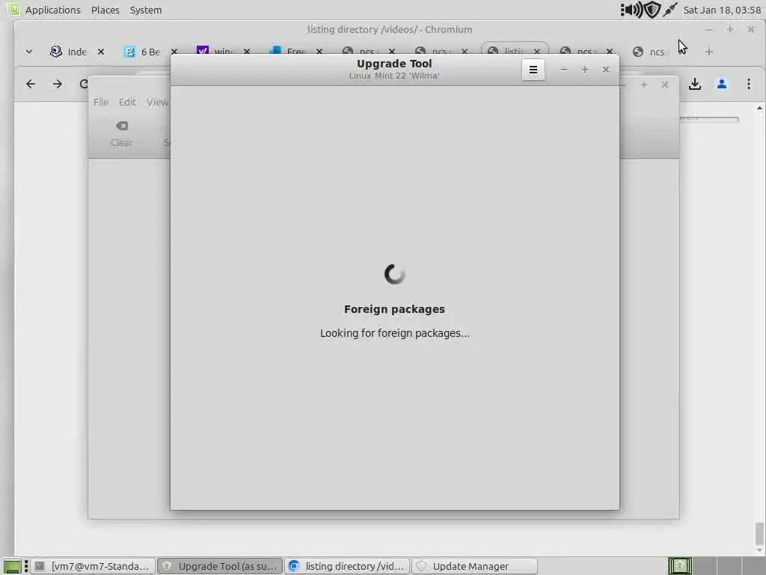Click the Clear toolbar button in Update Manager
This screenshot has width=766, height=575.
pos(122,134)
